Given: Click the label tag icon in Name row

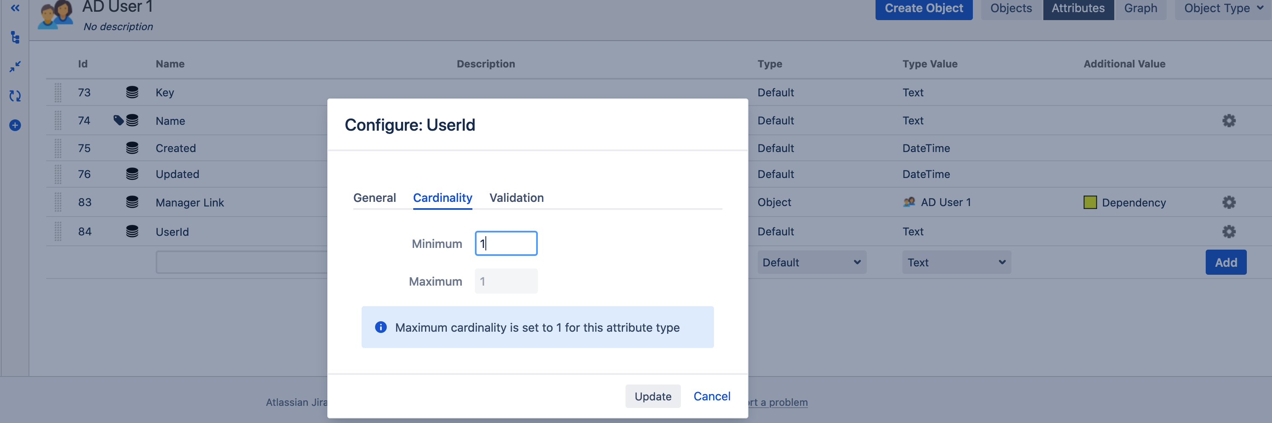Looking at the screenshot, I should [118, 120].
